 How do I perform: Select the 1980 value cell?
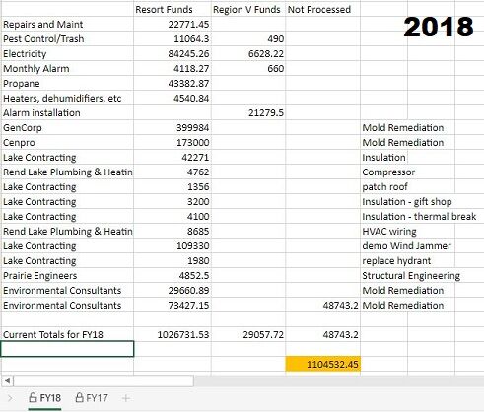coord(173,260)
